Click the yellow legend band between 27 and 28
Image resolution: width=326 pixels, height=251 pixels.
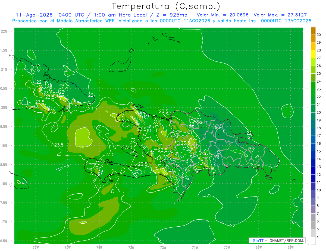coord(313,54)
